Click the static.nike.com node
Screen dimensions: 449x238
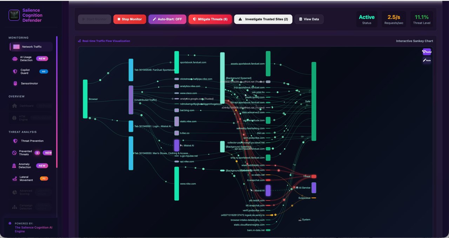[177, 121]
